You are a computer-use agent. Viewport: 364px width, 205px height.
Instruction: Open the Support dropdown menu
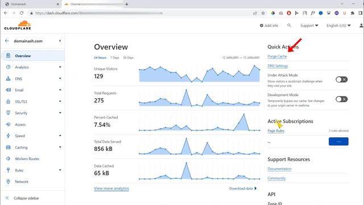click(309, 26)
